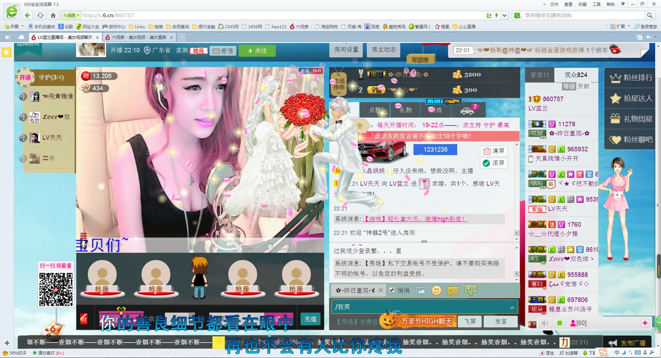Screen dimensions: 661x358
Task: Open the car tab with badge 7
Action: 468,110
